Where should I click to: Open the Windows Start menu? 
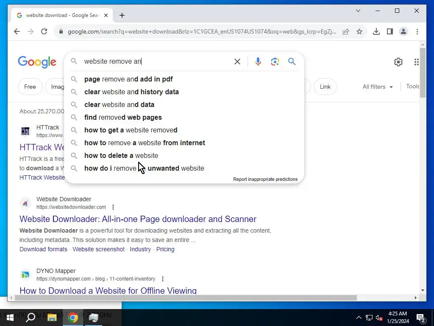point(10,318)
